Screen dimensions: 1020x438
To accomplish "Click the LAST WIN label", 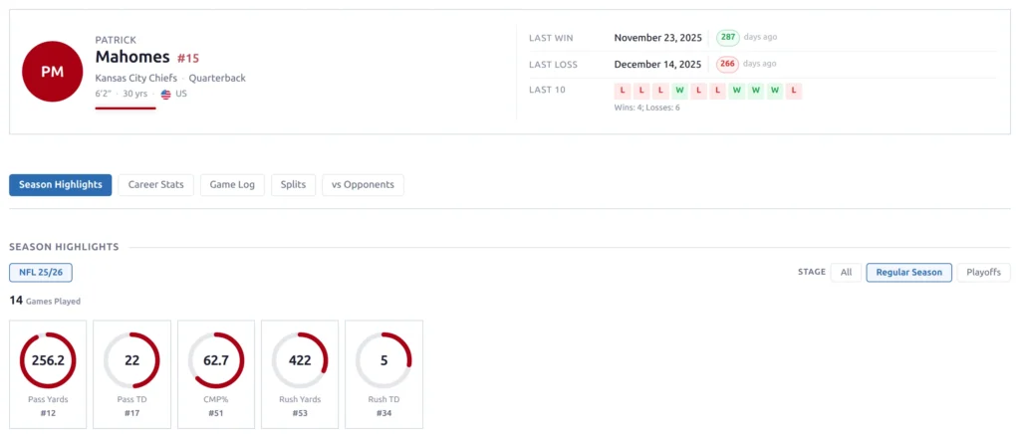I will 551,38.
